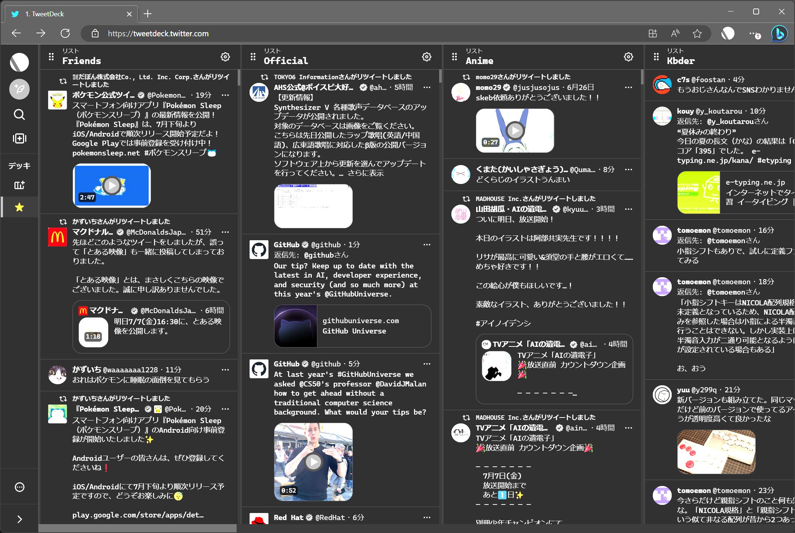Click the horizontal scrollbar at bottom
The image size is (795, 533).
tap(137, 528)
